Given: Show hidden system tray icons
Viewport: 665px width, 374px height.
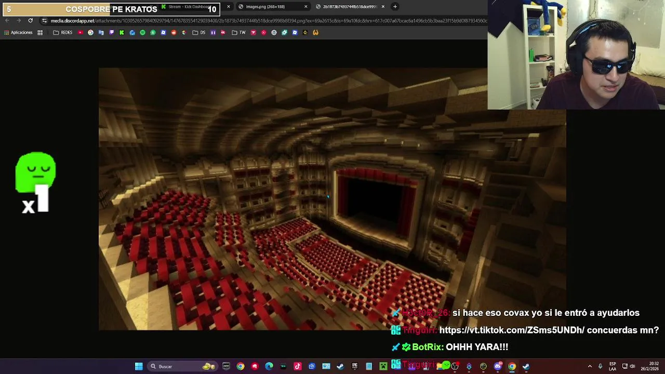Looking at the screenshot, I should [x=590, y=366].
